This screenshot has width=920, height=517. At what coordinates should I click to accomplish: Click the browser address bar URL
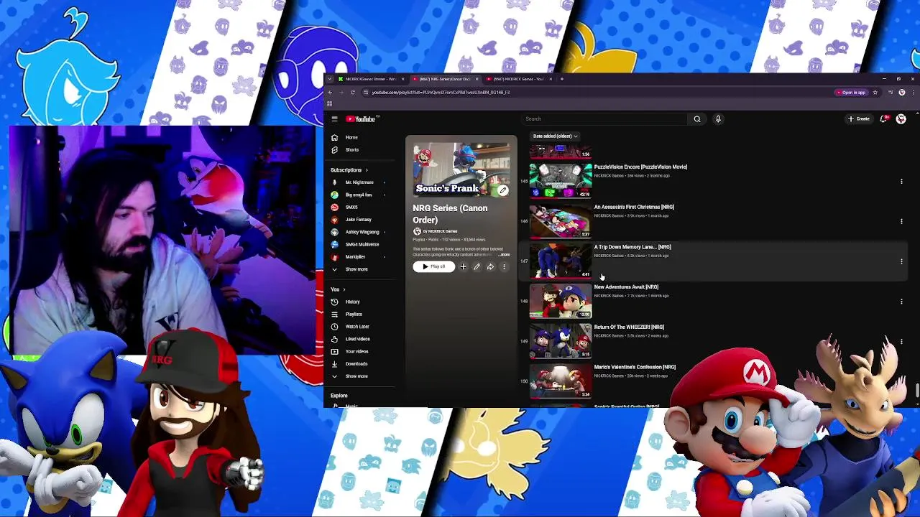(441, 93)
